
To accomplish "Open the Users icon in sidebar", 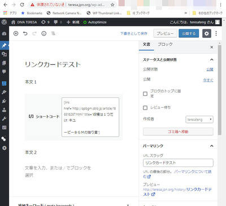I will [x=4, y=110].
